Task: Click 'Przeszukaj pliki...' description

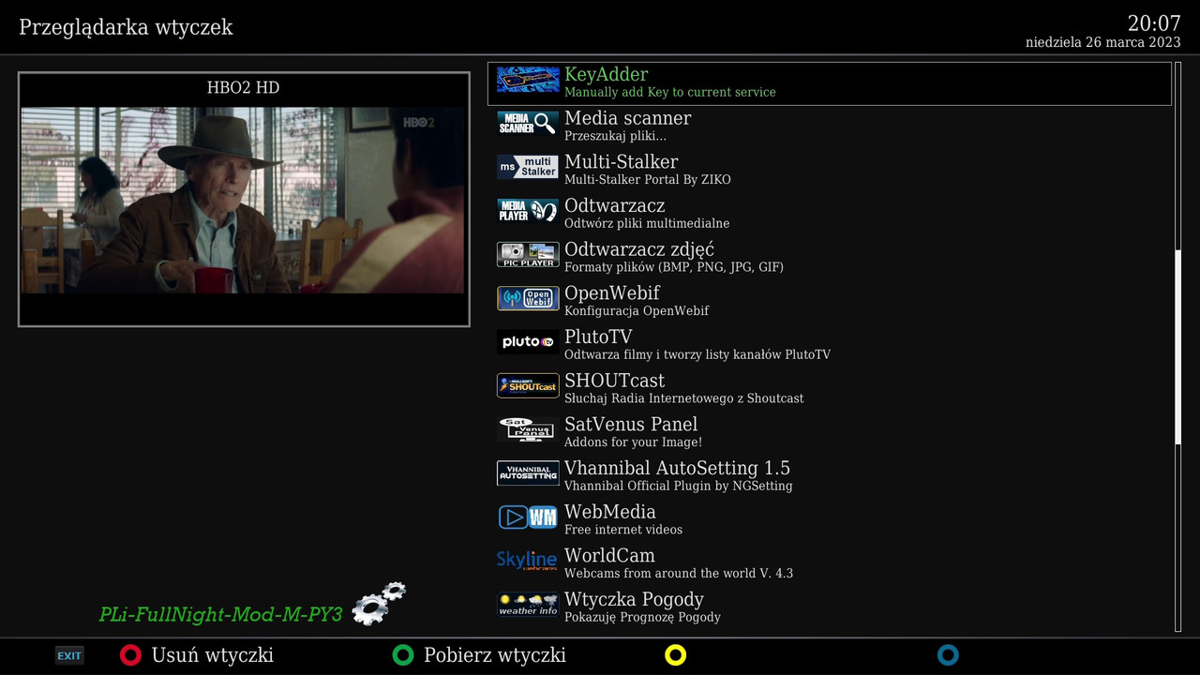Action: point(615,136)
